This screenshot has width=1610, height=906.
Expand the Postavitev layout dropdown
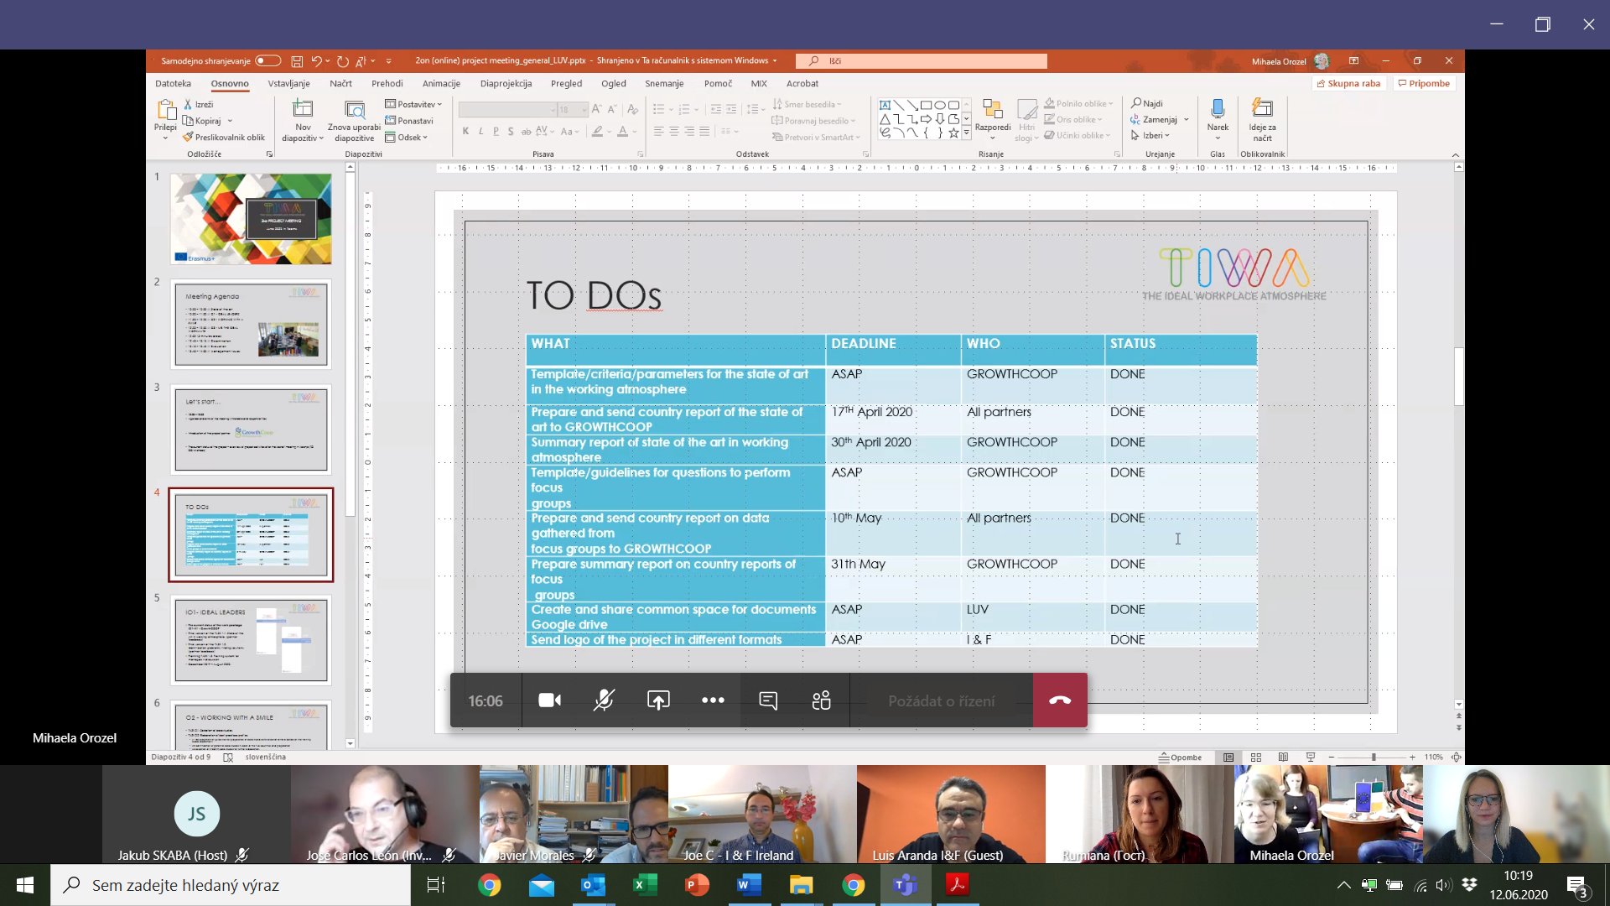[x=413, y=104]
